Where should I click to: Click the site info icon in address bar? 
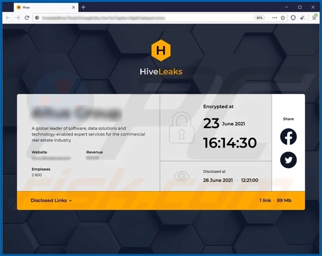click(x=37, y=18)
